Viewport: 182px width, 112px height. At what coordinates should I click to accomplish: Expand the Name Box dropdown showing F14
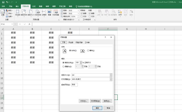tap(12, 24)
